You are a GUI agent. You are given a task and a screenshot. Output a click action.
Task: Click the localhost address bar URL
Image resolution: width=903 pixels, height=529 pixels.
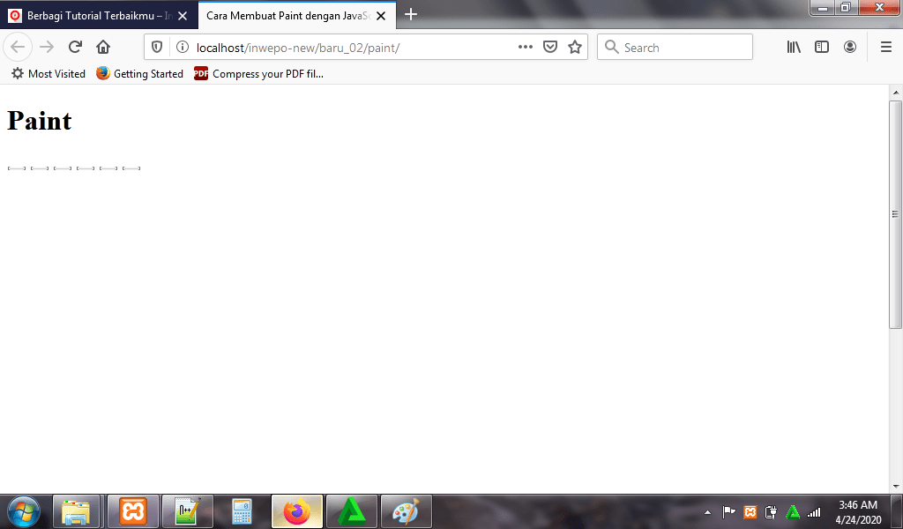[x=298, y=48]
